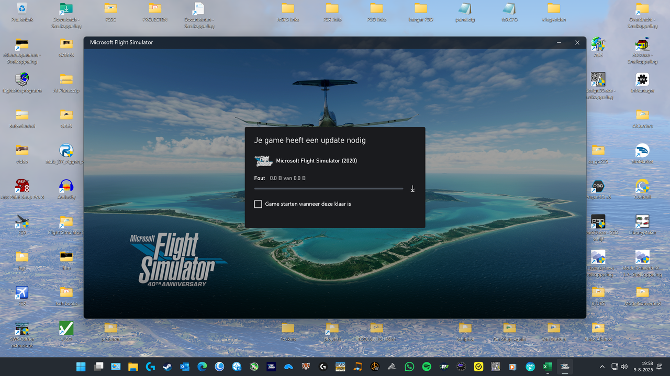The height and width of the screenshot is (376, 670).
Task: Open File Explorer from the taskbar
Action: point(133,367)
